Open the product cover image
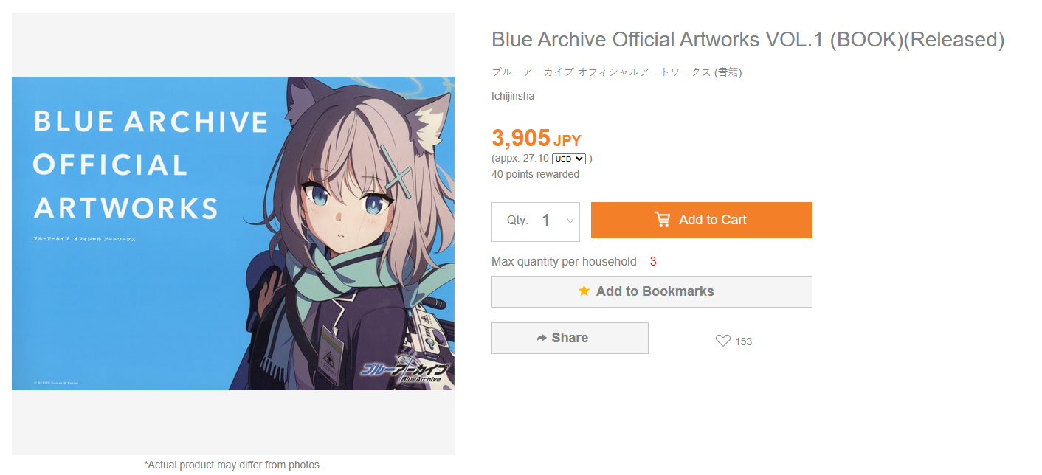Screen dimensions: 1042x475 click(x=233, y=233)
